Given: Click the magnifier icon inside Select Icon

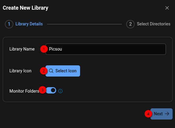Looking at the screenshot, I should coord(51,71).
